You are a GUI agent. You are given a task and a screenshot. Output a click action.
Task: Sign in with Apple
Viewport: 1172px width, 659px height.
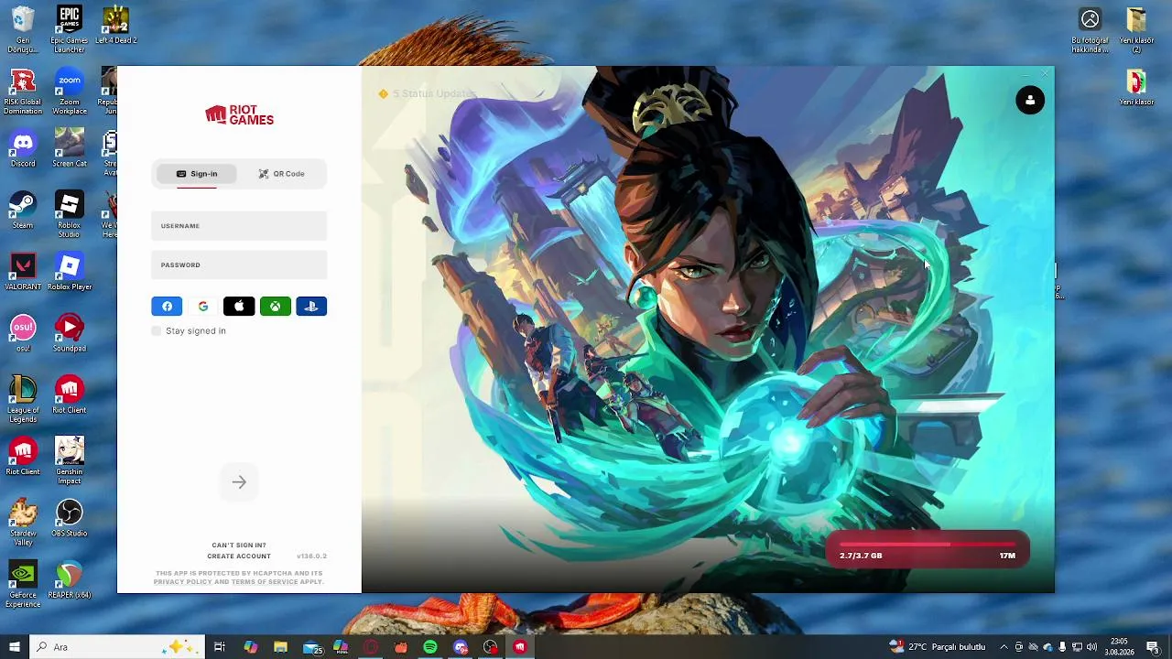(x=239, y=307)
